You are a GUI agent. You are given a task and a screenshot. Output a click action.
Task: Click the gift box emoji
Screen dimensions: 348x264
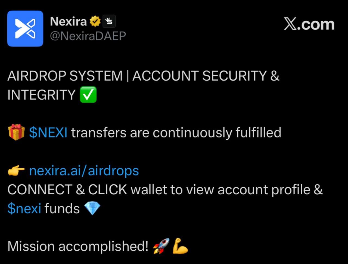(x=16, y=133)
